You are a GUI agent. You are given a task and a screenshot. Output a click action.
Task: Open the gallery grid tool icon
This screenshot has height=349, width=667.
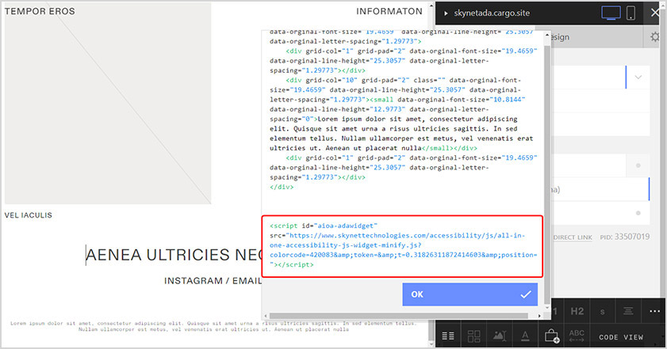[473, 336]
